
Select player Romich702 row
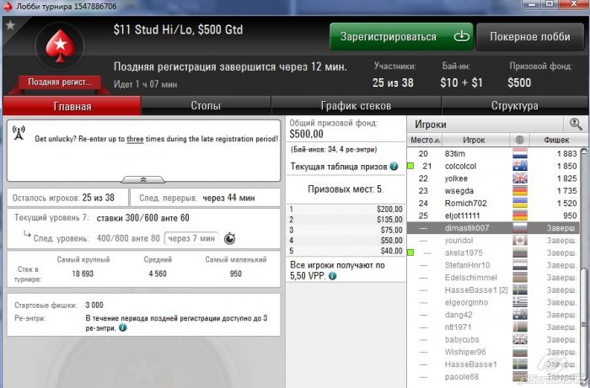pyautogui.click(x=494, y=203)
